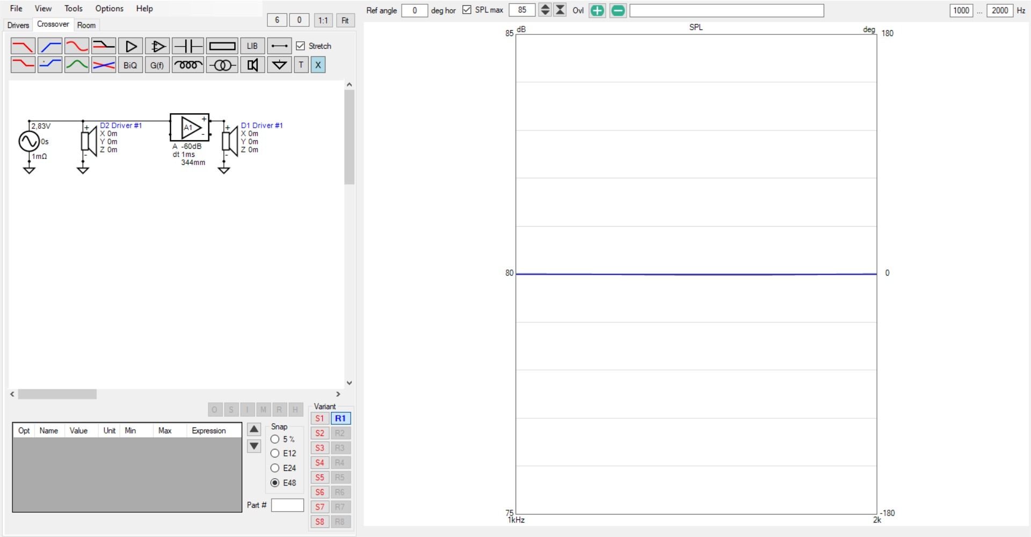Select the red low-pass slope filter icon
This screenshot has height=537, width=1031.
23,46
